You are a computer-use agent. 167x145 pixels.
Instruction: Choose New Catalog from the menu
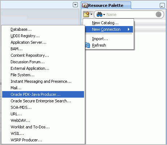(x=105, y=23)
